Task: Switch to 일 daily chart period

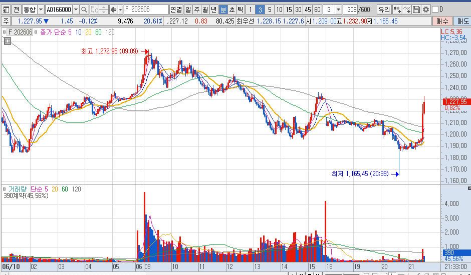Action: pyautogui.click(x=188, y=9)
